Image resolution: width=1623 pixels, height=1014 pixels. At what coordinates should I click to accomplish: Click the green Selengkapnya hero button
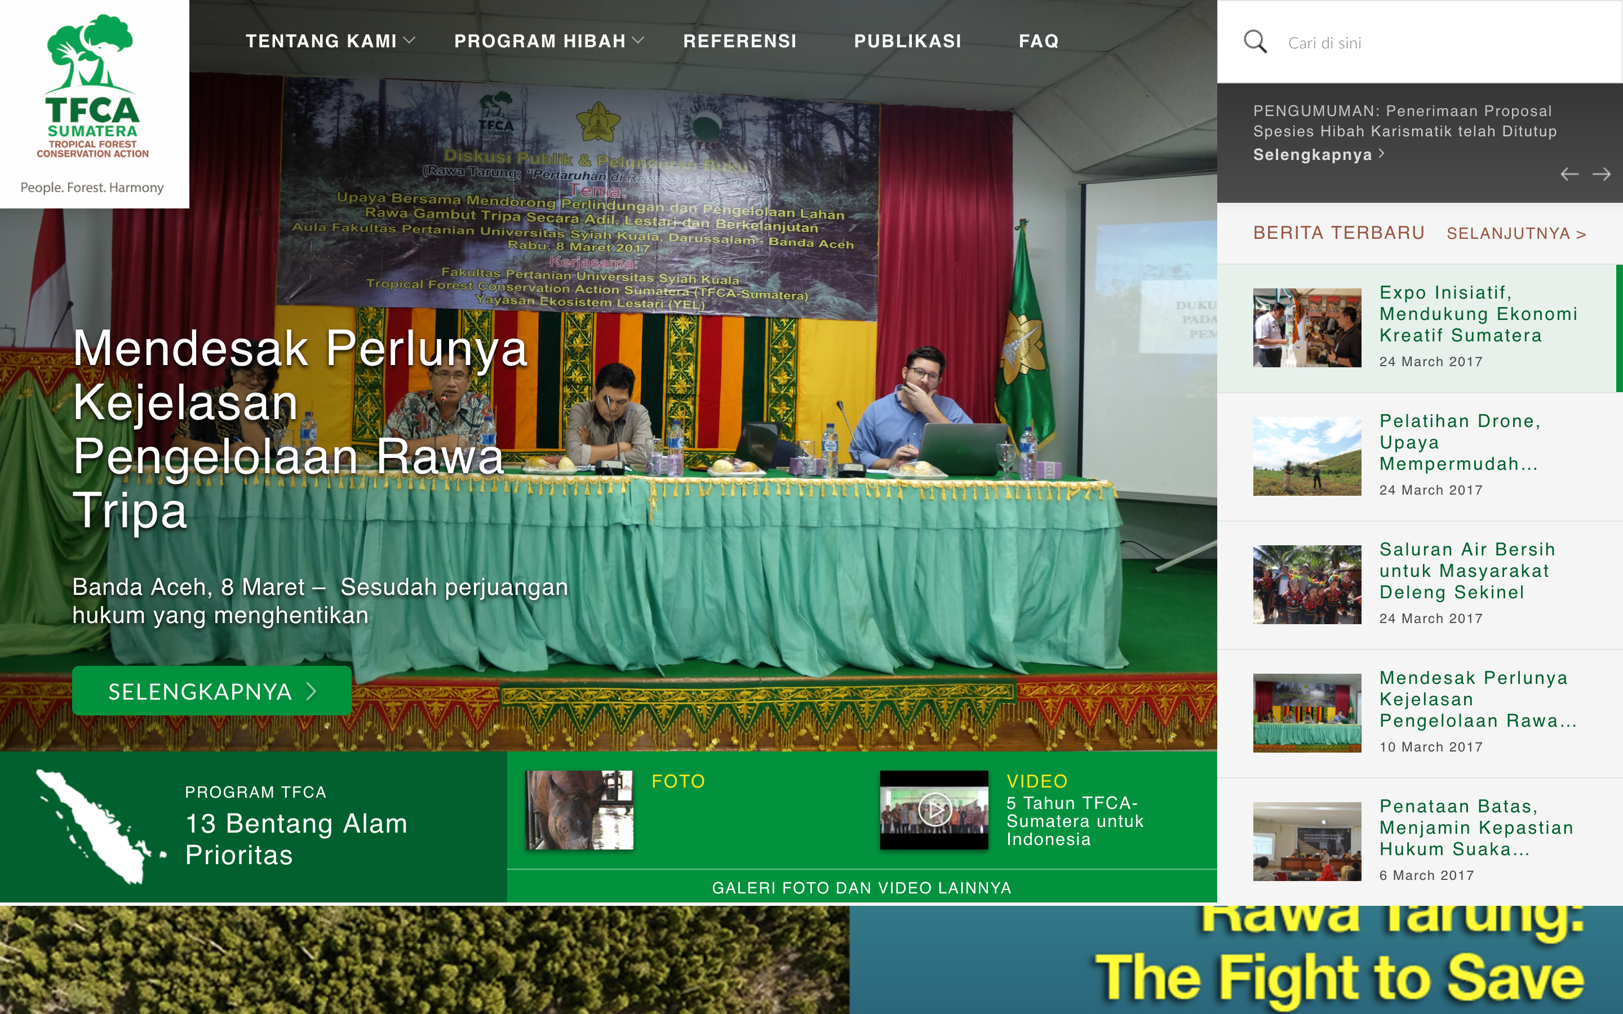[x=212, y=691]
